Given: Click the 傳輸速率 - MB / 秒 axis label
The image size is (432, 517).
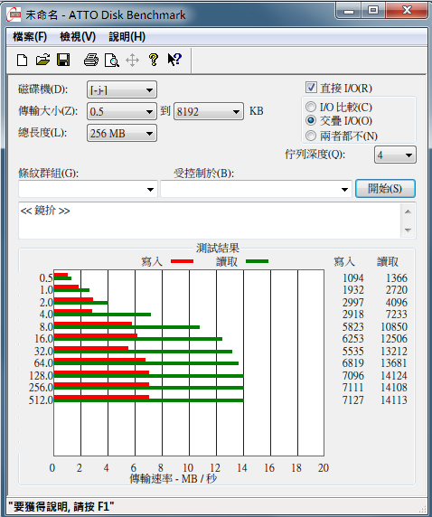Looking at the screenshot, I should coord(174,478).
